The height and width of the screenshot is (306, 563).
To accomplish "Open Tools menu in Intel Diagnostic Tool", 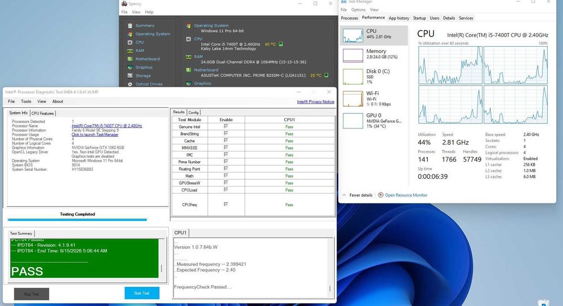I will [x=26, y=101].
